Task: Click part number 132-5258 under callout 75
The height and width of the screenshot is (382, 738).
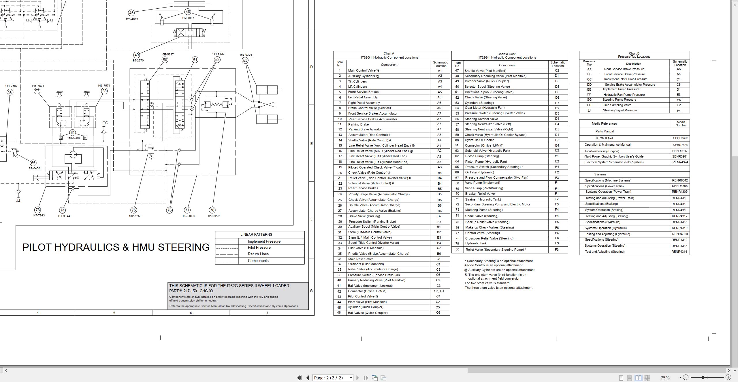Action: [x=135, y=216]
